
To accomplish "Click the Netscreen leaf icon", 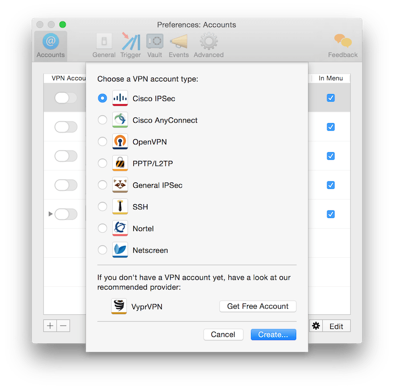I will (x=120, y=250).
